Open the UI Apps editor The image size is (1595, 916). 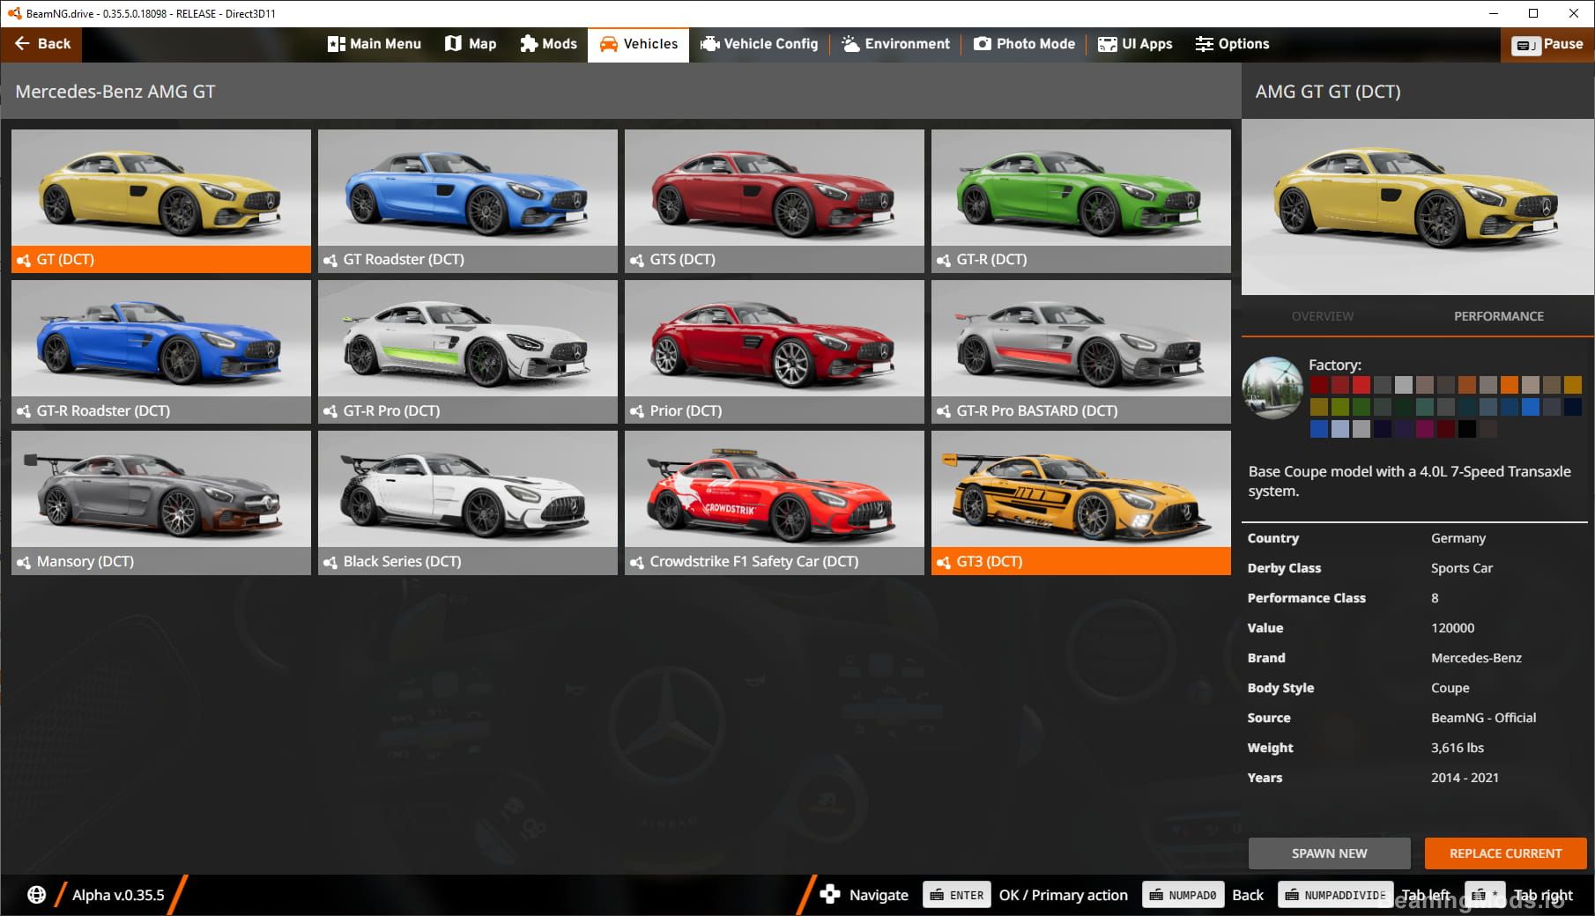(1136, 44)
